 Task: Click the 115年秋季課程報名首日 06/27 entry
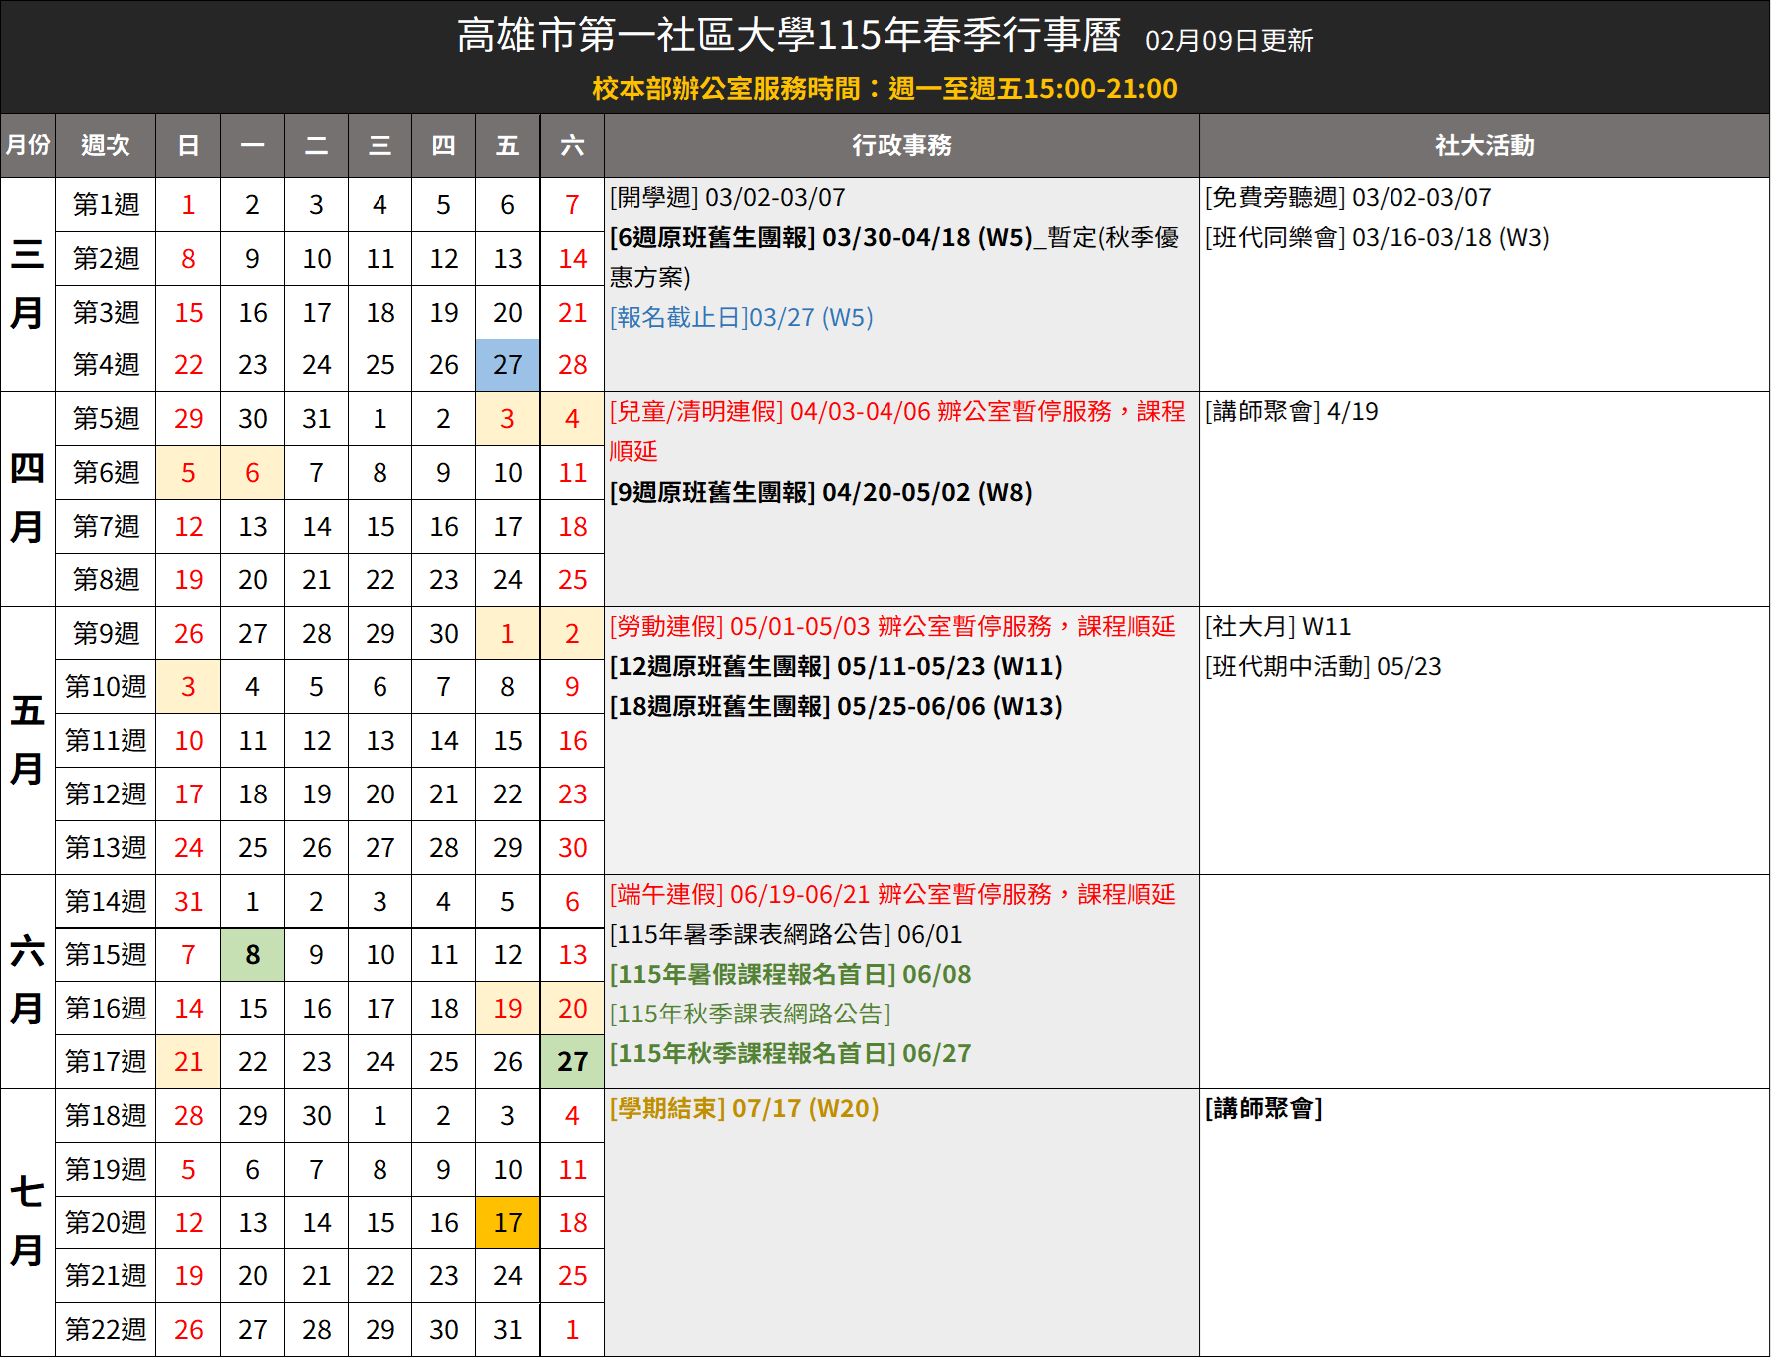790,1054
